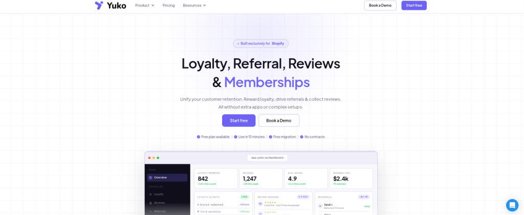Open the chat support widget
This screenshot has height=215, width=524.
click(512, 205)
